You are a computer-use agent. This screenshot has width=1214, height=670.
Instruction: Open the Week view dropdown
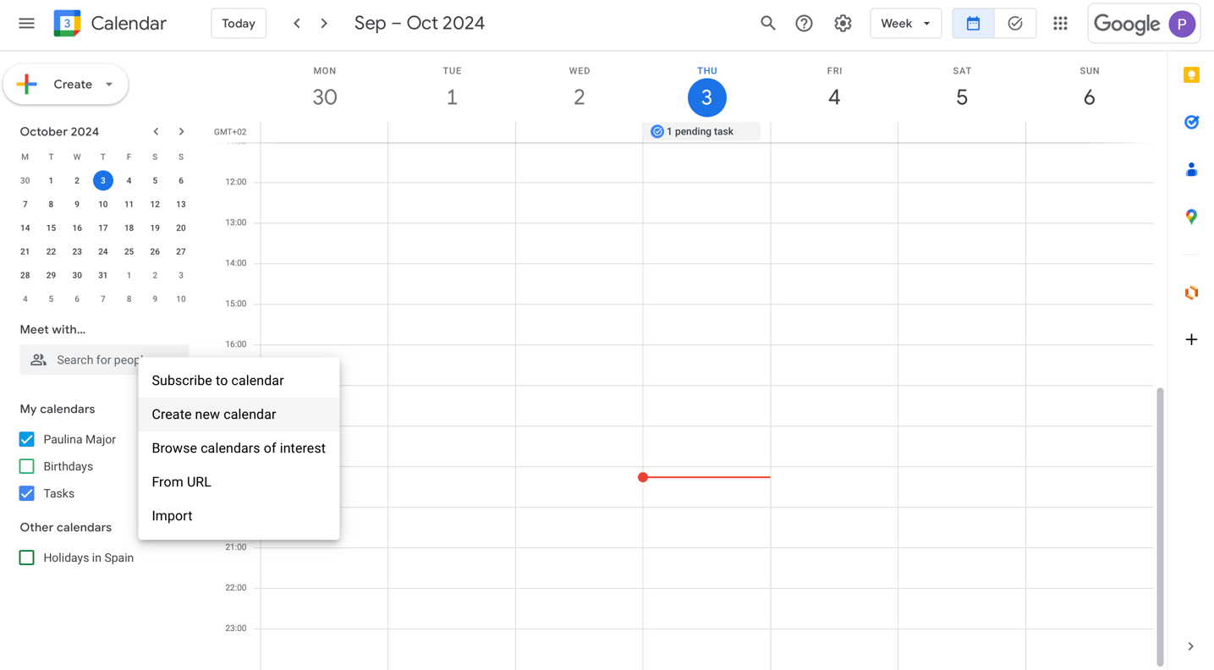coord(905,24)
